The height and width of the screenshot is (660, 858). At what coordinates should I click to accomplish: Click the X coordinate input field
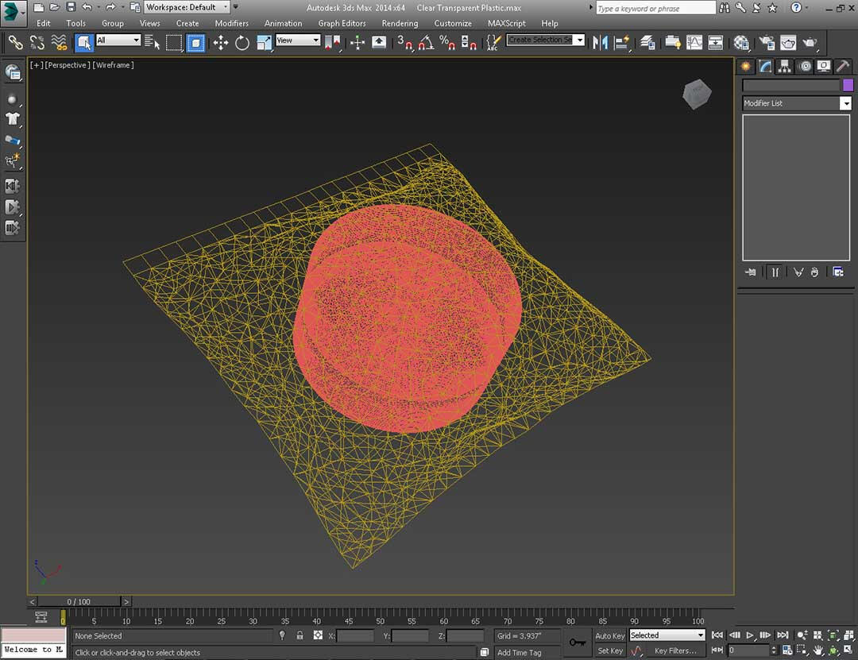point(355,635)
